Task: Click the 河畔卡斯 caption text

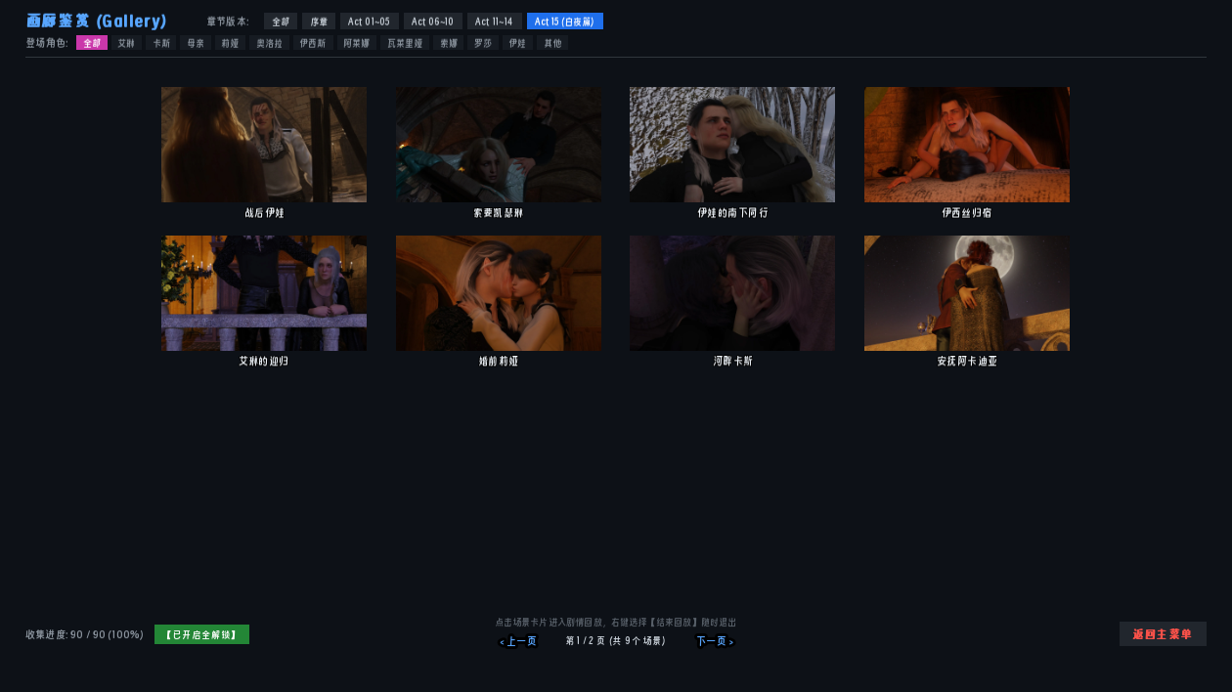Action: point(732,361)
